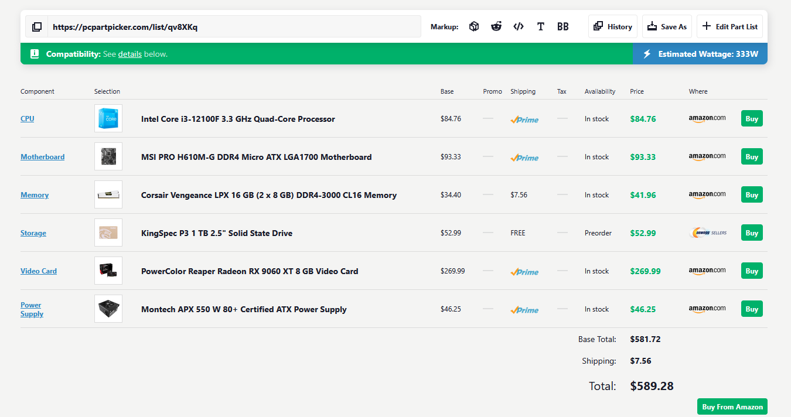
Task: Click Amazon logo in CPU row
Action: pos(707,119)
